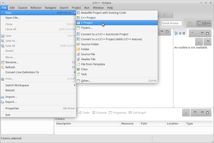Click the Tasks view tab icon
The width and height of the screenshot is (214, 143).
click(x=81, y=113)
